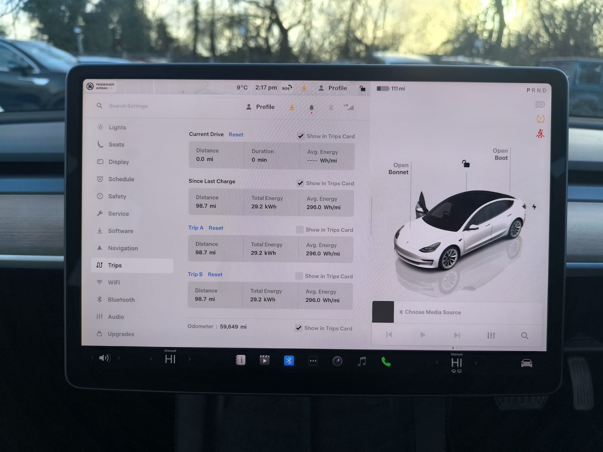
Task: Enable Show in Trips Card for Trip A
Action: (x=299, y=229)
